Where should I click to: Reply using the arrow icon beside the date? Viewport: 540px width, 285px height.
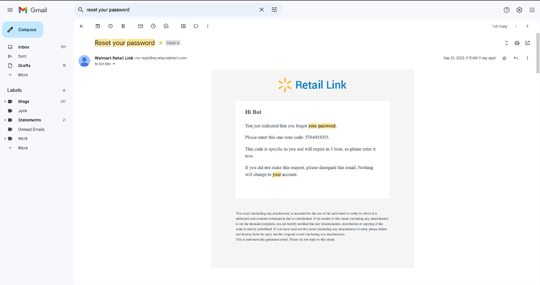pos(516,58)
